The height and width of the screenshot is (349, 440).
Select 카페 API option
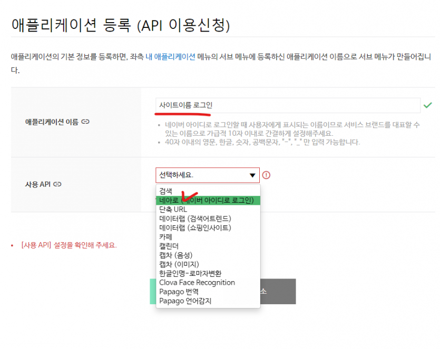165,237
